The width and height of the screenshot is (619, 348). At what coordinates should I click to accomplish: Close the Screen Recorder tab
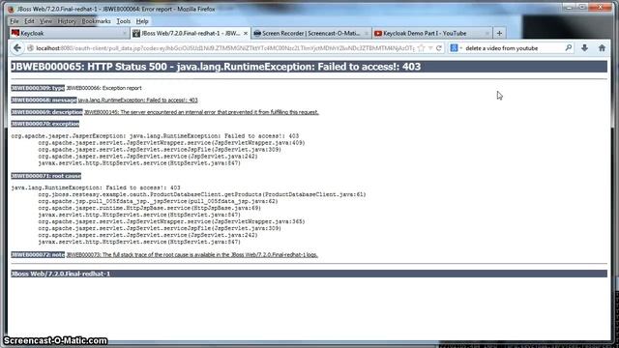[x=367, y=34]
